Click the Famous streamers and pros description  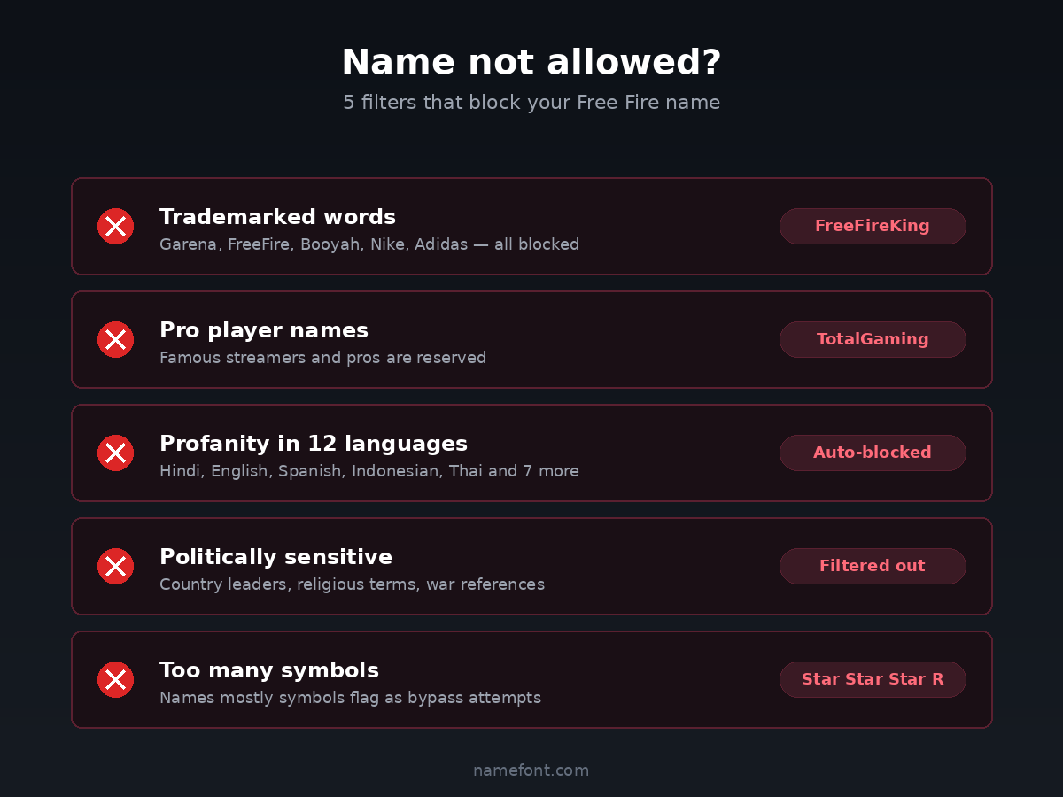(x=322, y=358)
